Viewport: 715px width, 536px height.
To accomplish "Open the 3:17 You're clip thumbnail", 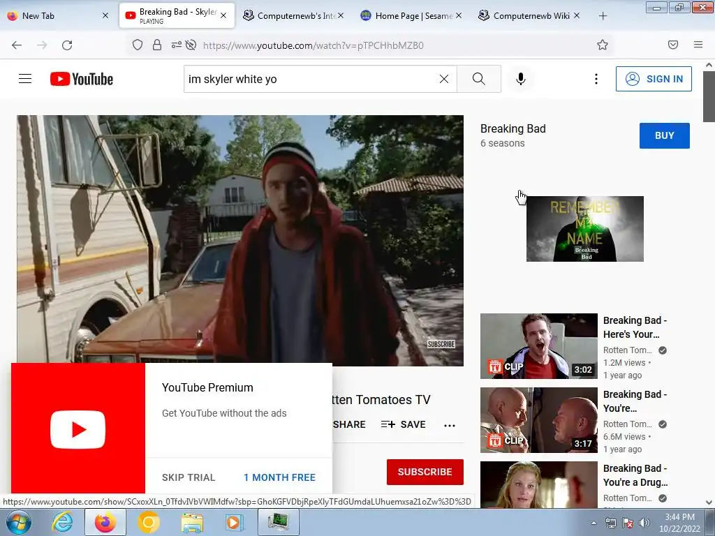I will pos(538,419).
